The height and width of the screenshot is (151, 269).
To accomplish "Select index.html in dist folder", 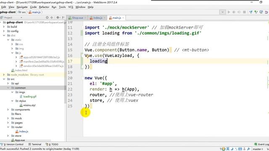I will (19, 70).
